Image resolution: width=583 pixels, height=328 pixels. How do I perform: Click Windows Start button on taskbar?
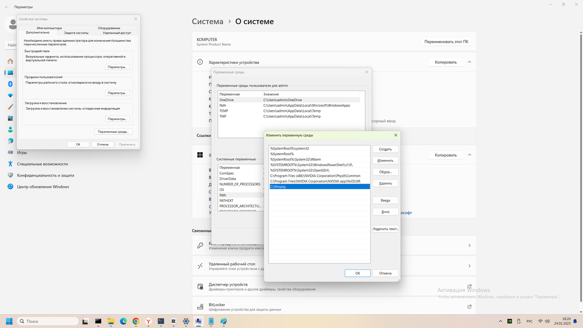(9, 321)
